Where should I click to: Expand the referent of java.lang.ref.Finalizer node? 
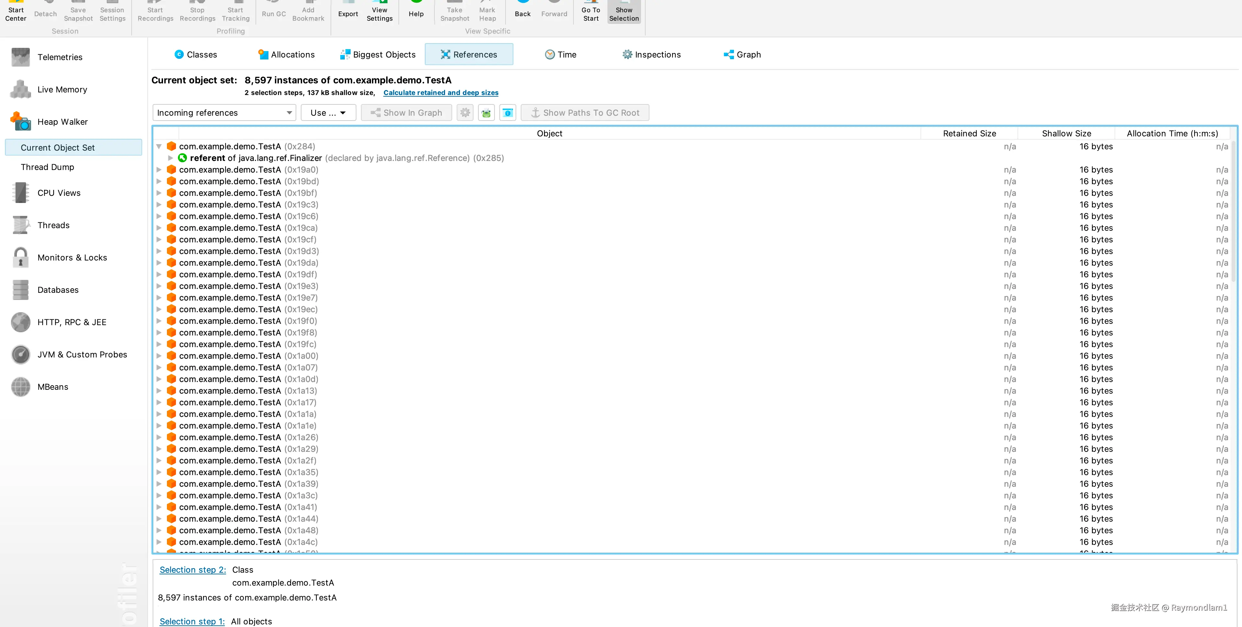pos(170,158)
